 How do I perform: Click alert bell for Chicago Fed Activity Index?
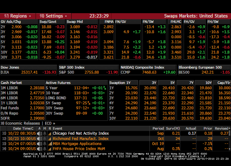(x=45, y=133)
